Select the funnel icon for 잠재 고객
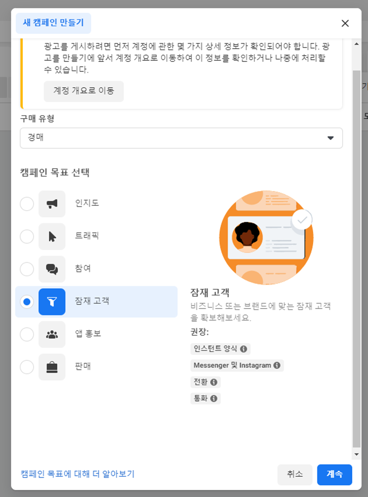368x497 pixels. tap(52, 302)
